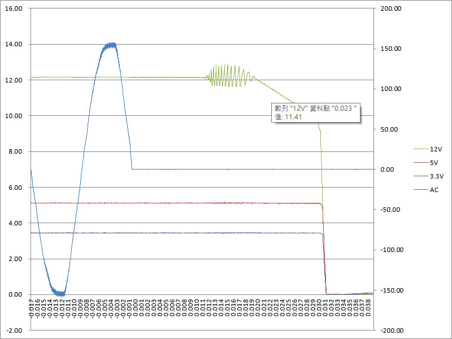
Task: Click right axis label 200.00
Action: coord(390,8)
